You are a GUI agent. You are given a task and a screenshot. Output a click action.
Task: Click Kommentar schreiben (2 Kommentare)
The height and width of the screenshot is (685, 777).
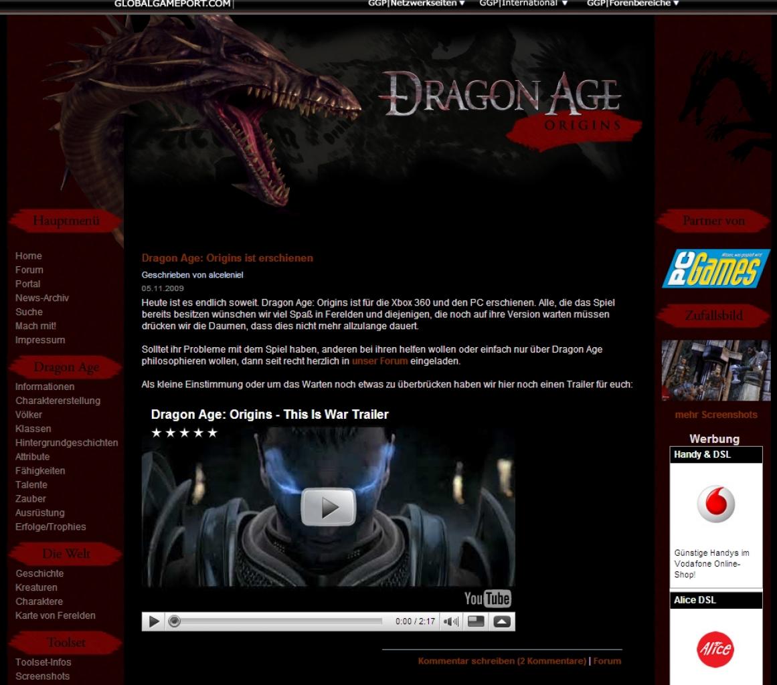point(502,661)
